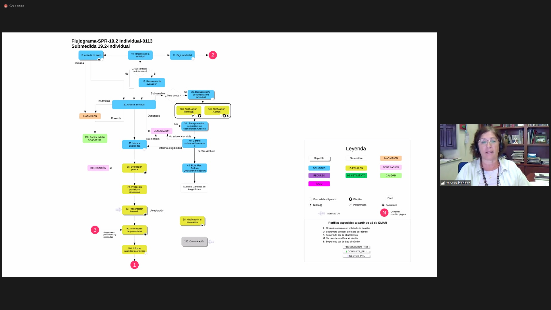This screenshot has height=310, width=551.
Task: Click the red N connector icon in legend
Action: click(384, 213)
